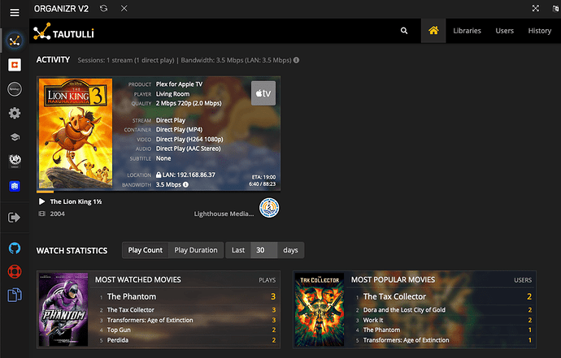Open Perdida in Most Watched Movies
Image resolution: width=561 pixels, height=358 pixels.
[118, 340]
